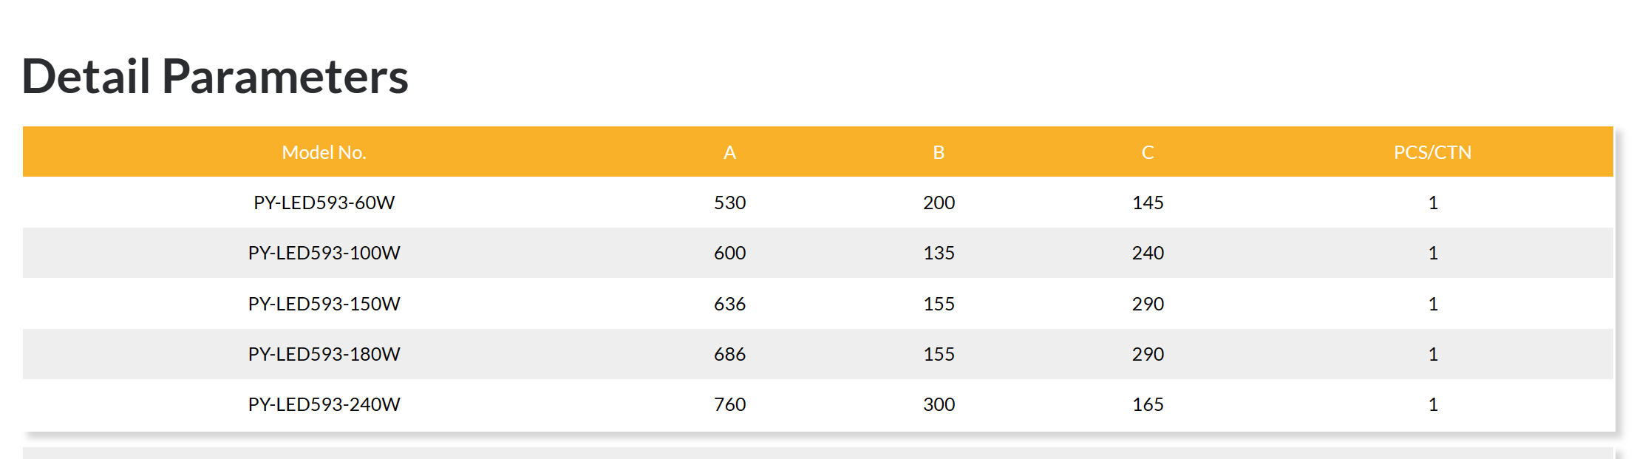Select the C value 145
The image size is (1634, 459).
pos(1148,203)
